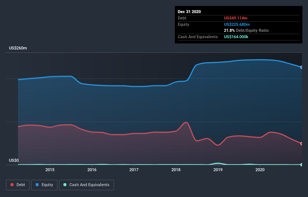Click the blue Equity legend dot
The width and height of the screenshot is (308, 197).
point(37,185)
